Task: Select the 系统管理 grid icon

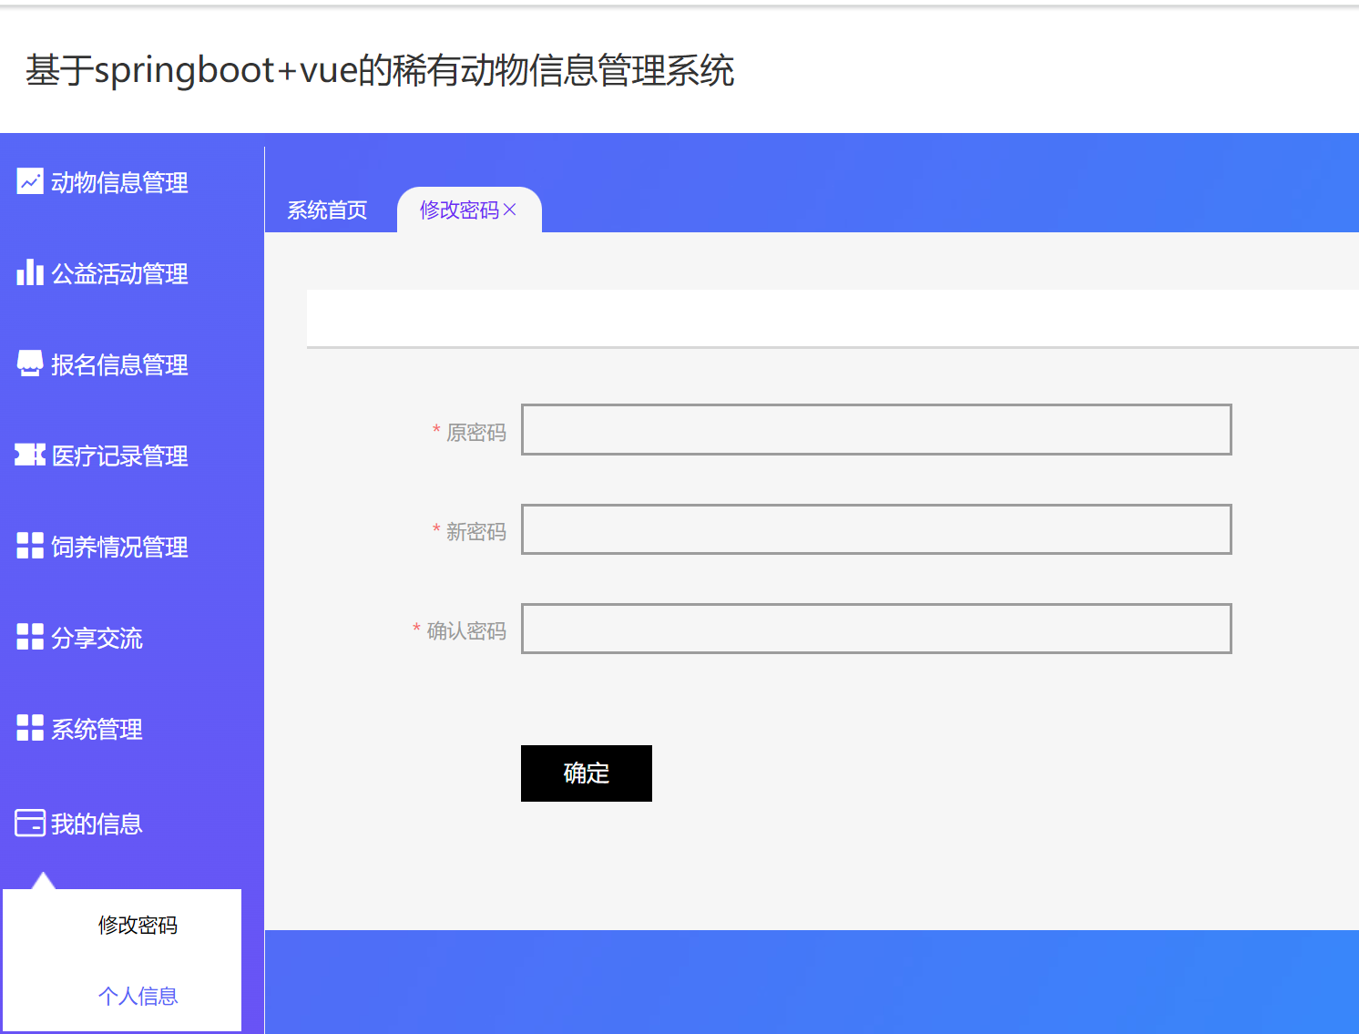Action: [x=28, y=728]
